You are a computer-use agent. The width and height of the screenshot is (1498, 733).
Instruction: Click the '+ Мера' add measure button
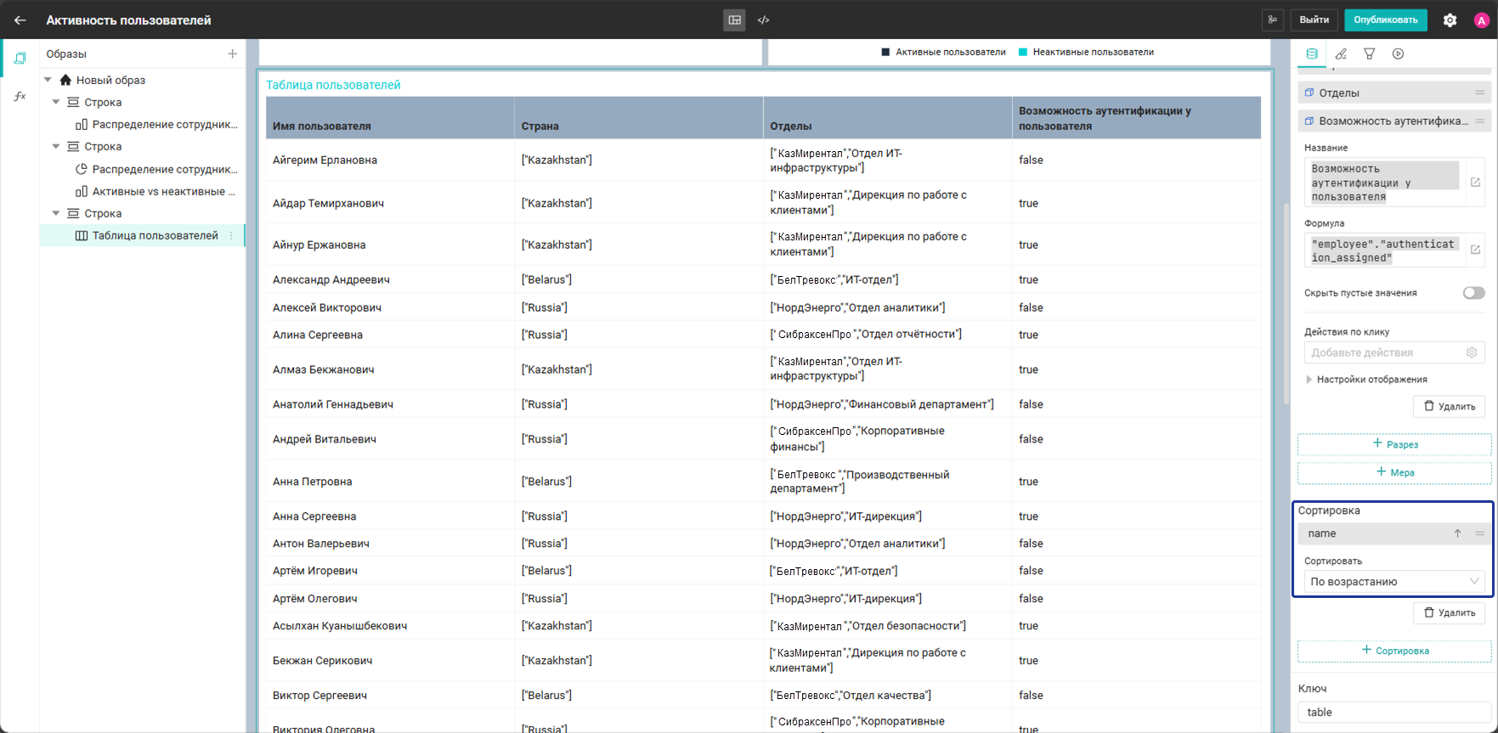click(1394, 472)
